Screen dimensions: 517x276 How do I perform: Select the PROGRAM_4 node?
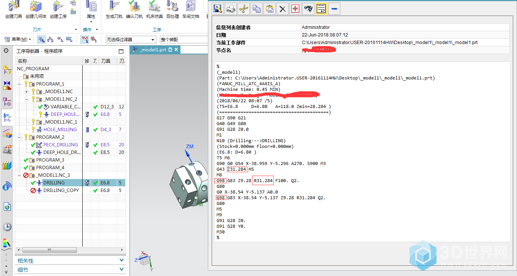coord(50,168)
